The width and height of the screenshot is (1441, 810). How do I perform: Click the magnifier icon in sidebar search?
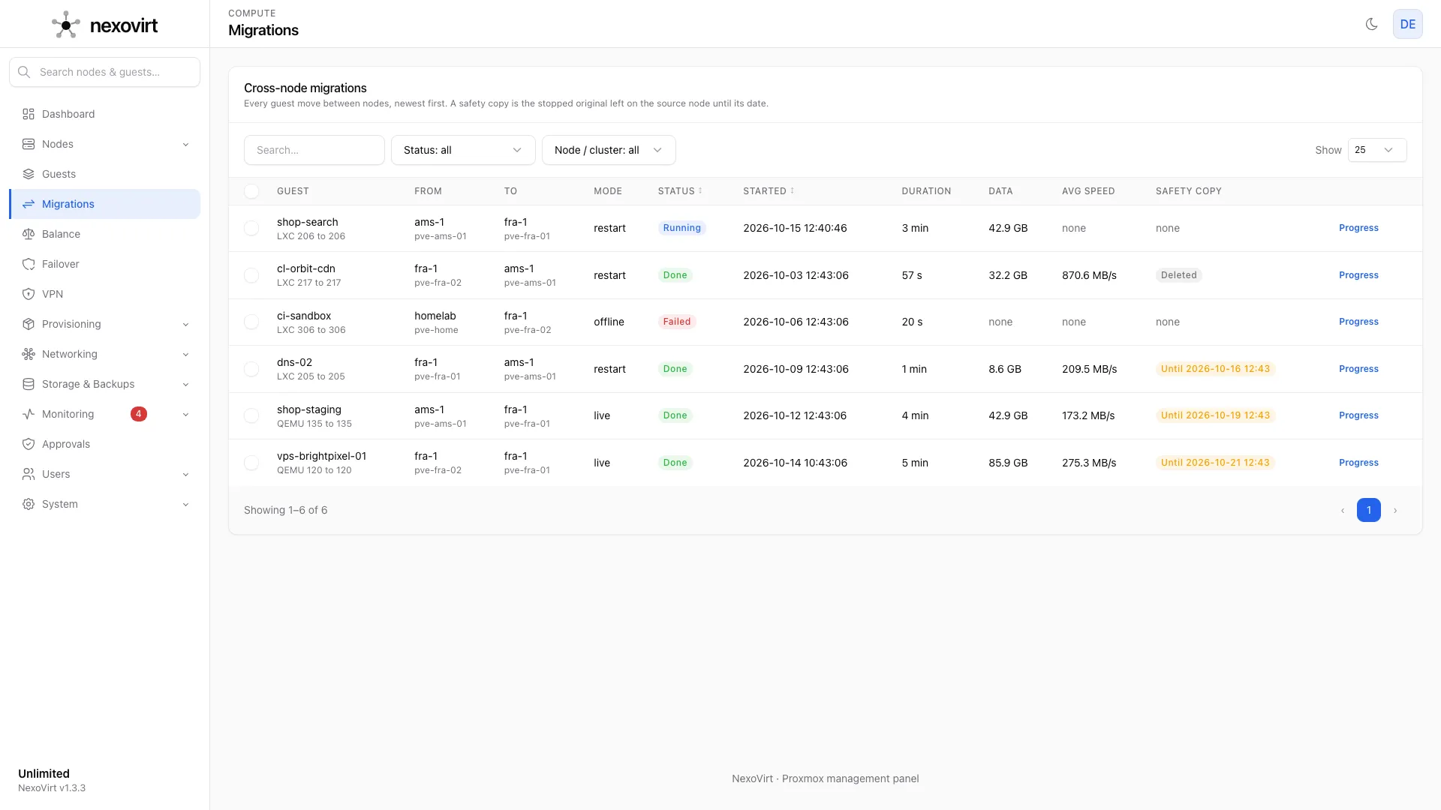pyautogui.click(x=24, y=72)
